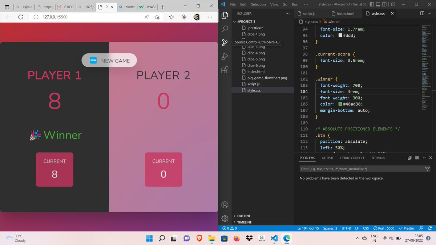Click the errors and warnings status indicator
This screenshot has height=245, width=436.
click(230, 228)
